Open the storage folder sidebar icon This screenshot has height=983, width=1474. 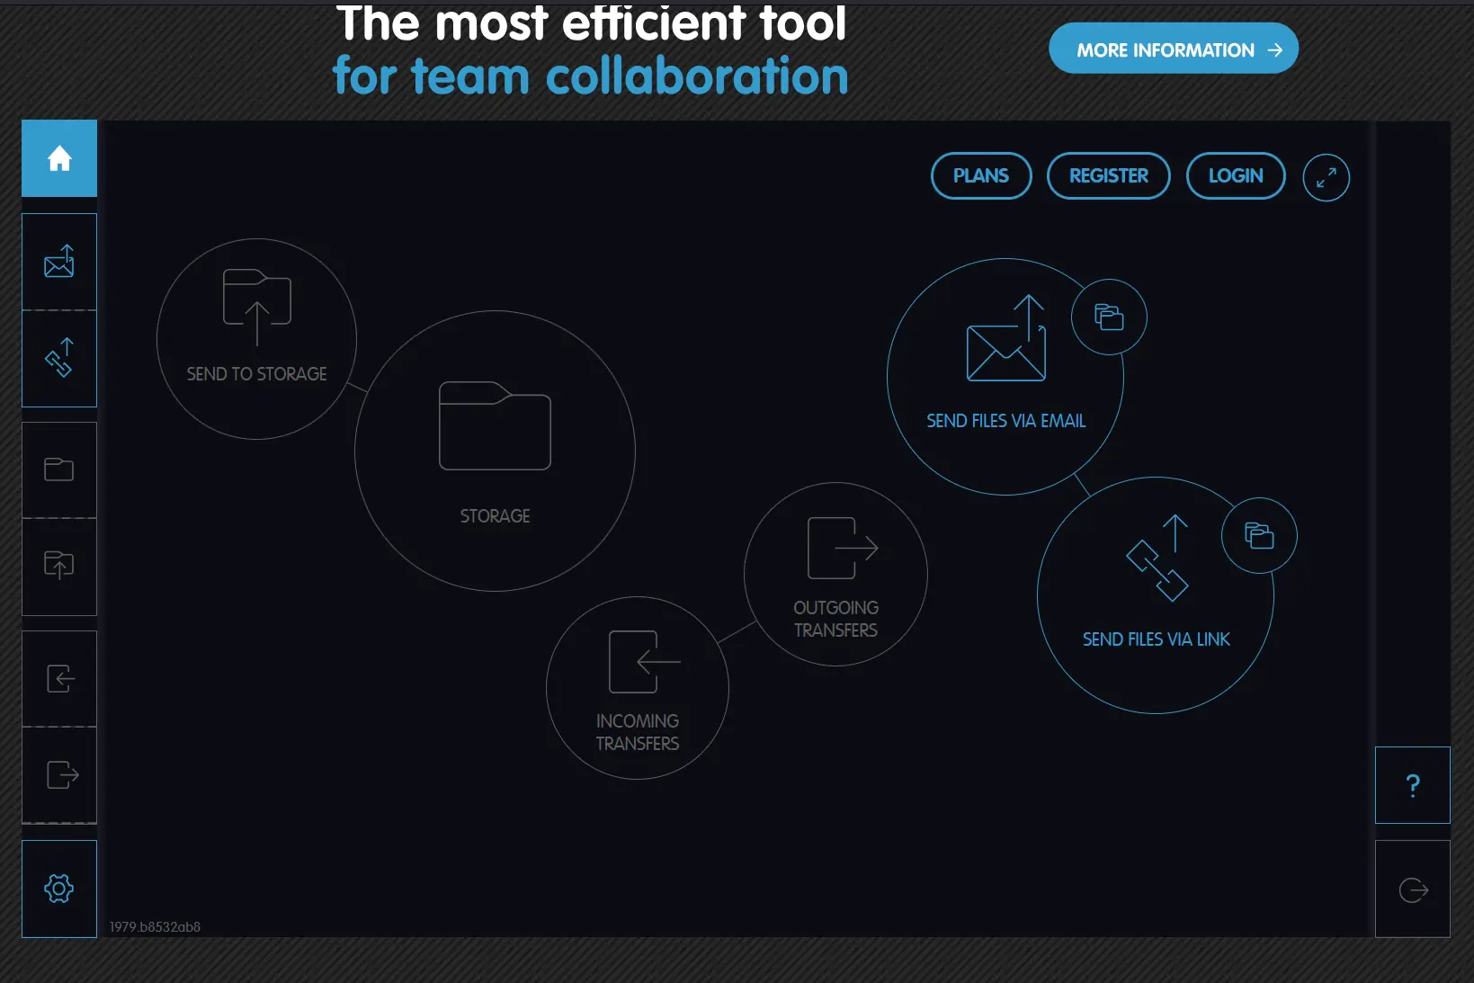[59, 469]
